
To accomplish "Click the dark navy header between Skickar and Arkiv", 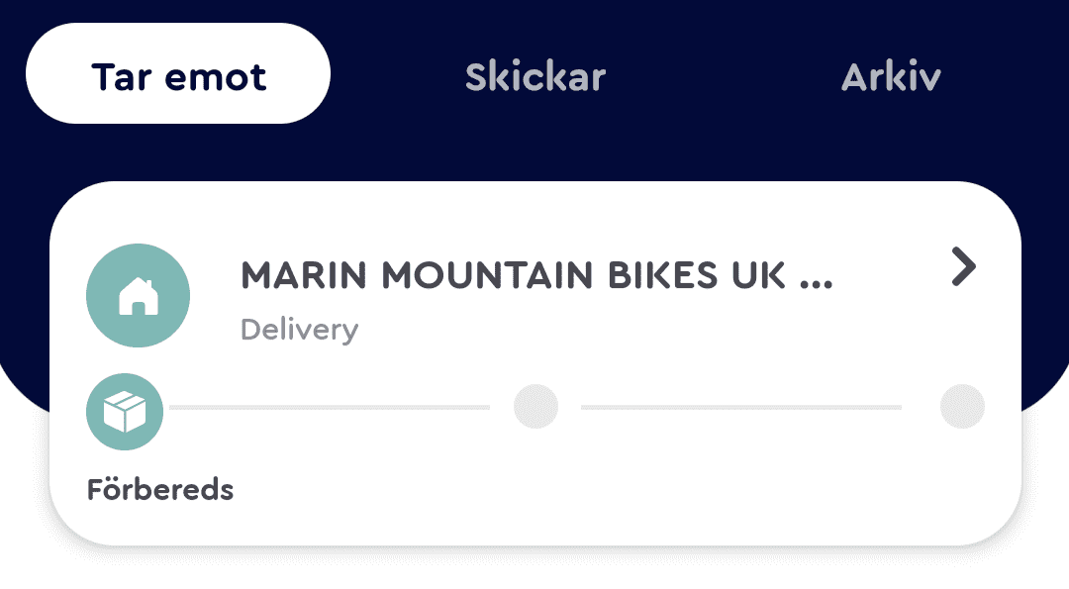I will tap(723, 76).
